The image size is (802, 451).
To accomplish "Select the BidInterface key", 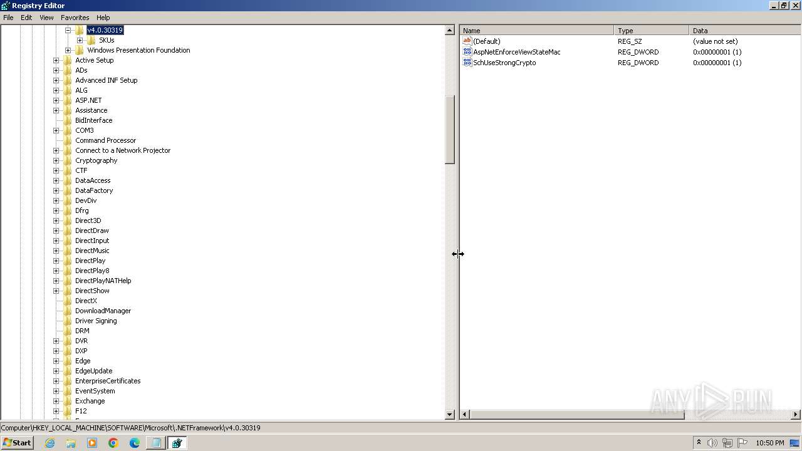I will tap(93, 120).
